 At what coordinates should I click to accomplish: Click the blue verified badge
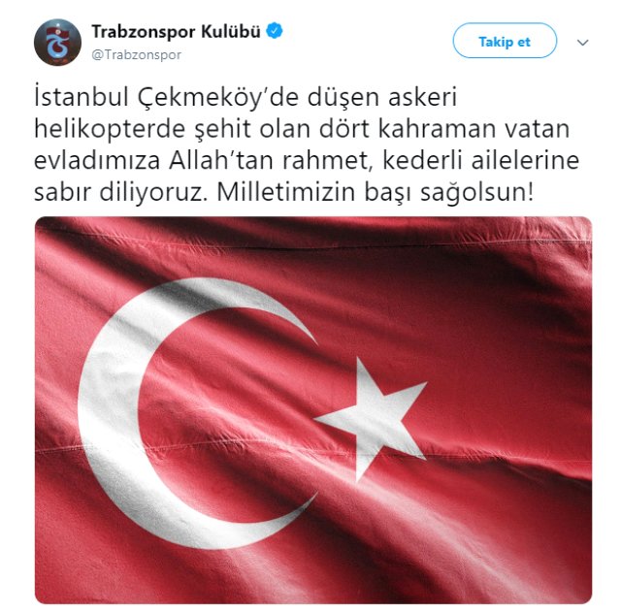(x=274, y=31)
